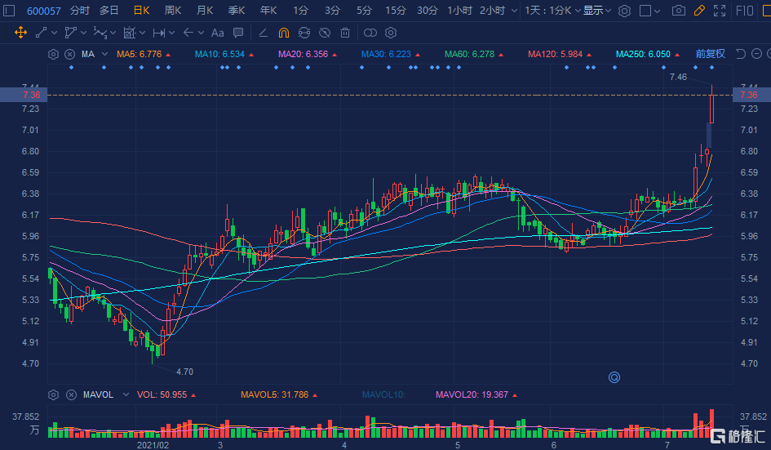The height and width of the screenshot is (450, 771).
Task: Select the crosshair move cursor tool
Action: (20, 33)
